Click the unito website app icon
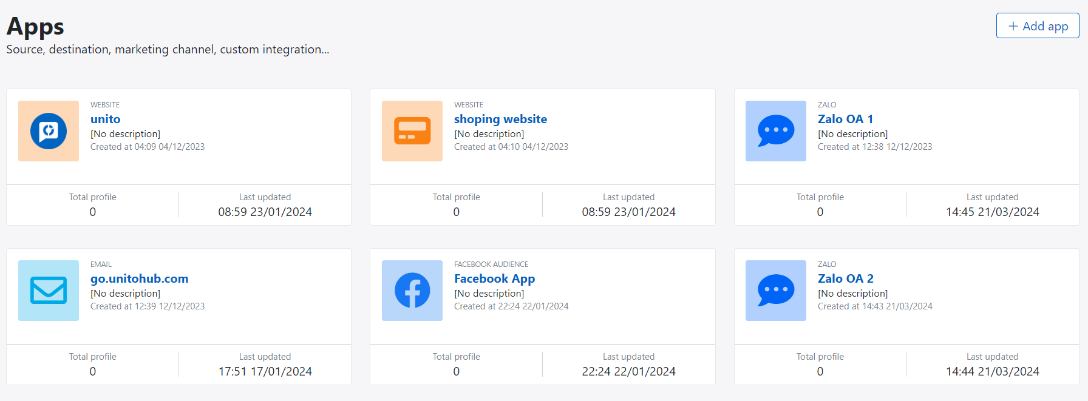 [x=49, y=131]
